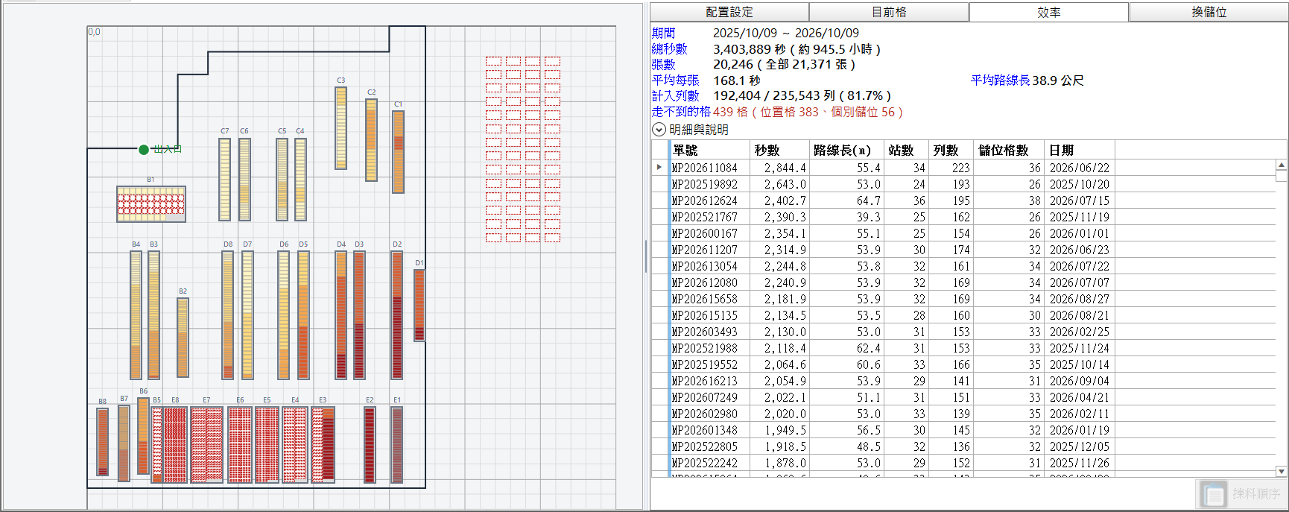Select rack B8 on the layout
1289x512 pixels.
[103, 442]
